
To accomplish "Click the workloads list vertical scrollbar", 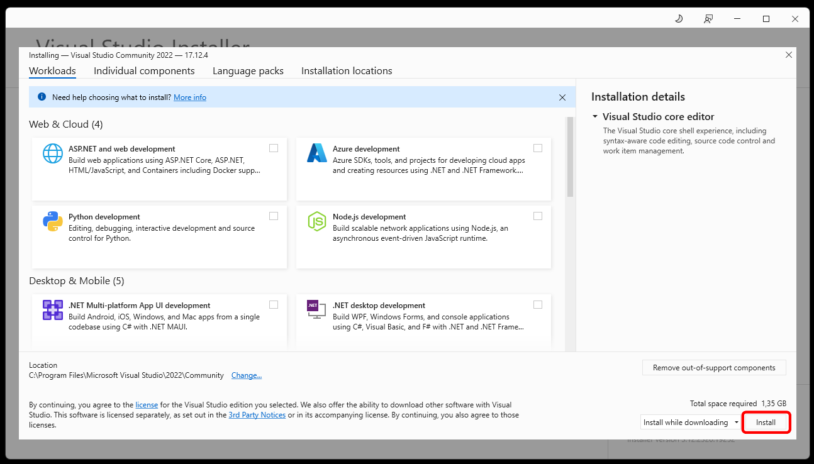I will (570, 157).
